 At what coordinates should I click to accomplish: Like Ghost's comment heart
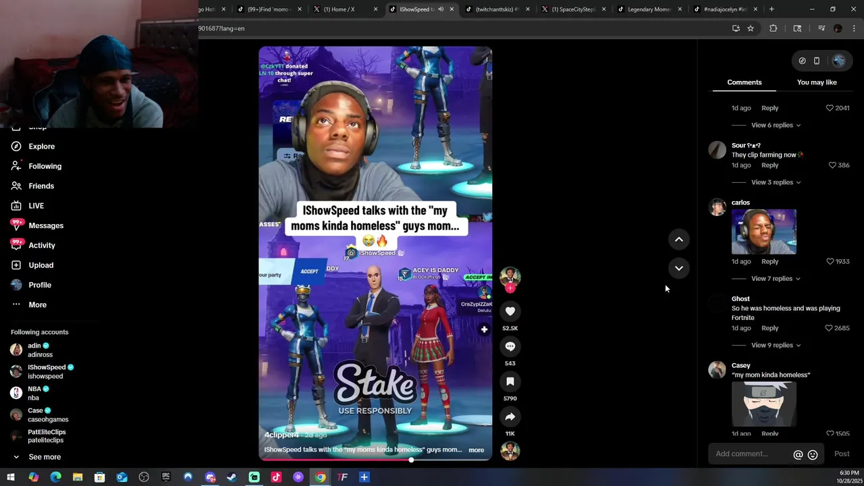pos(829,328)
